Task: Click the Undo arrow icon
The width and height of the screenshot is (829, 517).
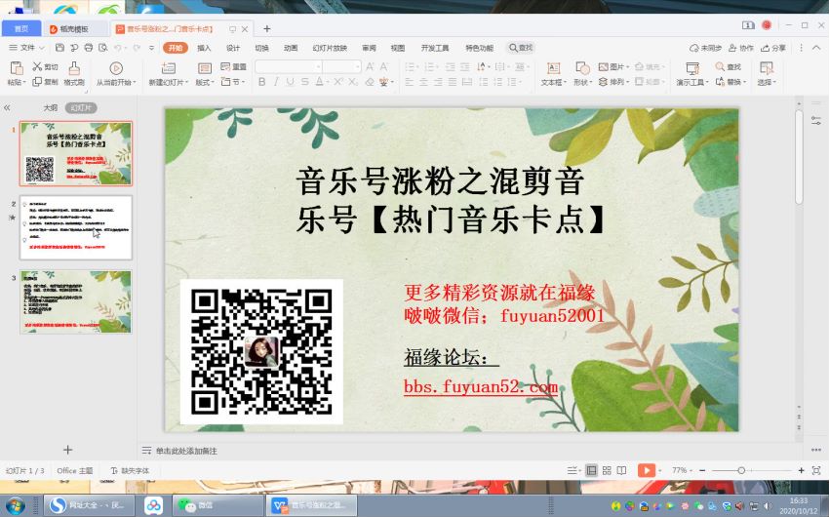Action: click(117, 48)
